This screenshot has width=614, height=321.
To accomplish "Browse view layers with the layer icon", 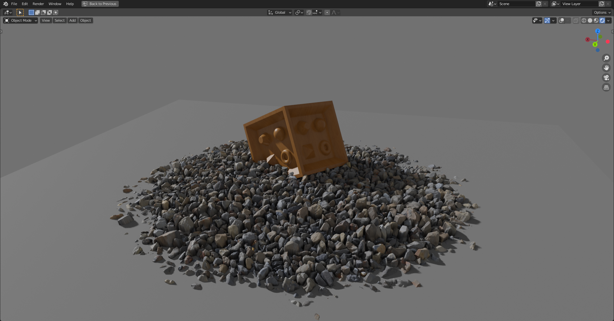I will (x=555, y=4).
